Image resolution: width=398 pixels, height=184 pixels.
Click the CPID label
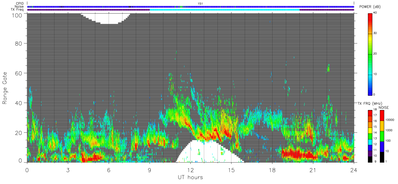[x=19, y=4]
